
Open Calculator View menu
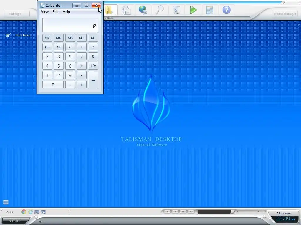coord(45,12)
